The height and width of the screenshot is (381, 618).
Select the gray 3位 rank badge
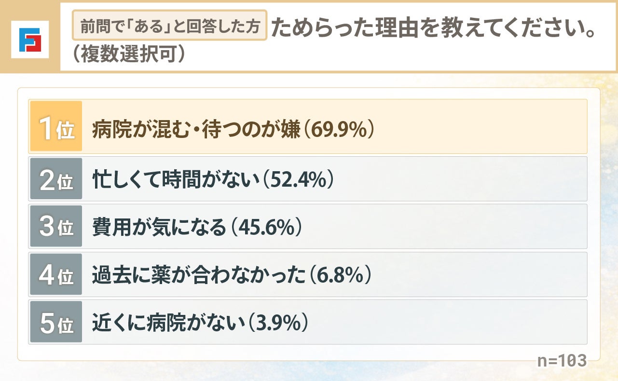pos(56,227)
